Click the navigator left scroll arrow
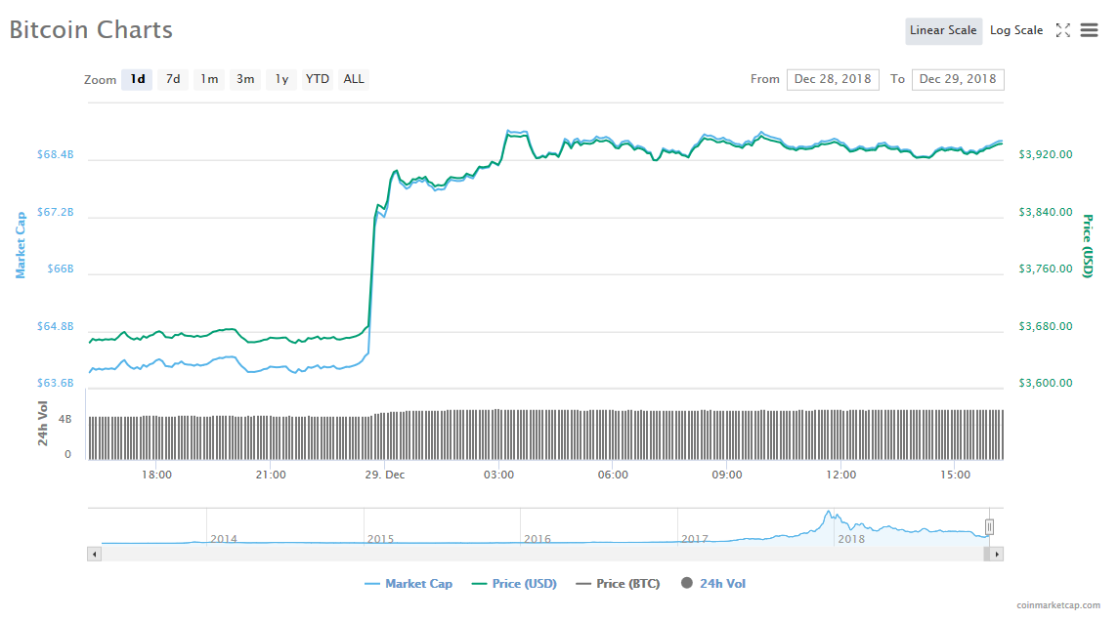Screen dimensions: 1119x621 pos(94,554)
